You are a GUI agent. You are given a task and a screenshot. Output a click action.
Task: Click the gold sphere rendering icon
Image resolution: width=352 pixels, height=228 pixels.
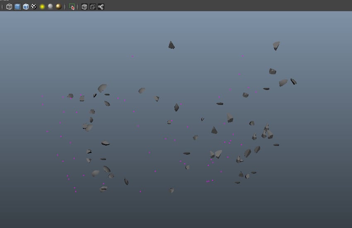58,7
